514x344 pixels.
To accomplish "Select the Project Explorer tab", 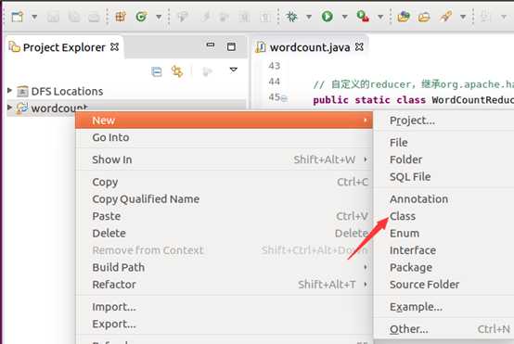I will click(64, 47).
